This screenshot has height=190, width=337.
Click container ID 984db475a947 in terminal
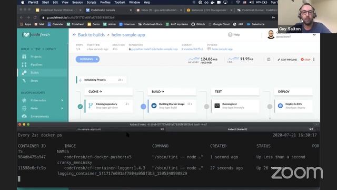tap(32, 157)
